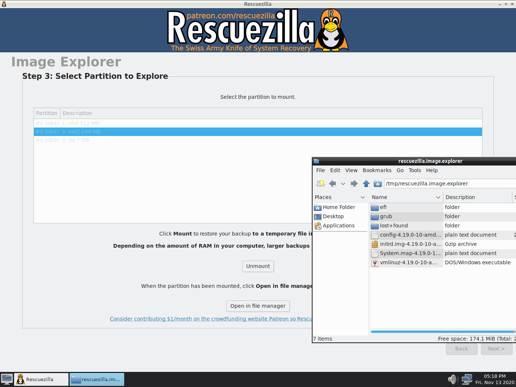Open the Tools menu
516x387 pixels.
point(415,170)
